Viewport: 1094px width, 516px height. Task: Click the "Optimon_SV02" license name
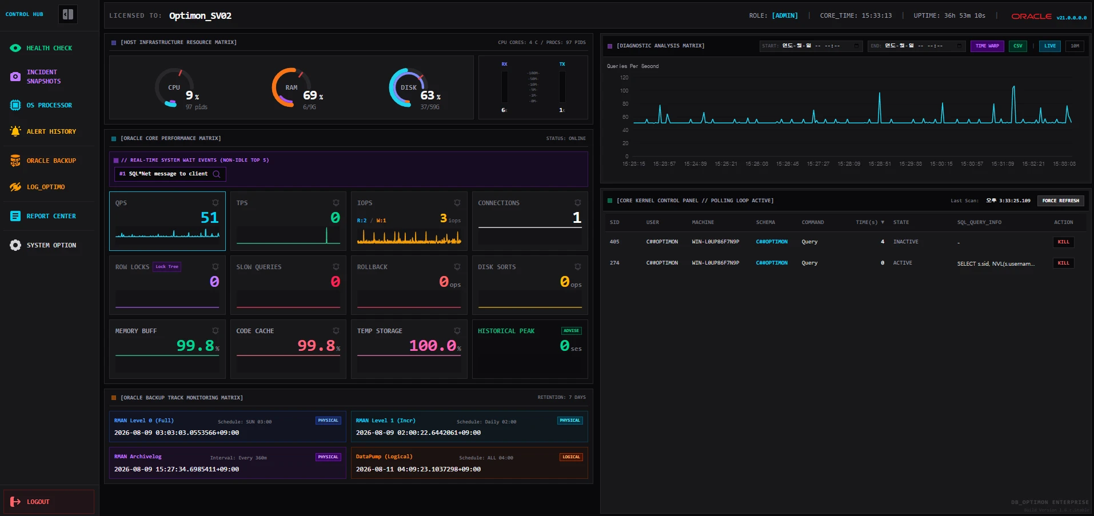click(200, 15)
